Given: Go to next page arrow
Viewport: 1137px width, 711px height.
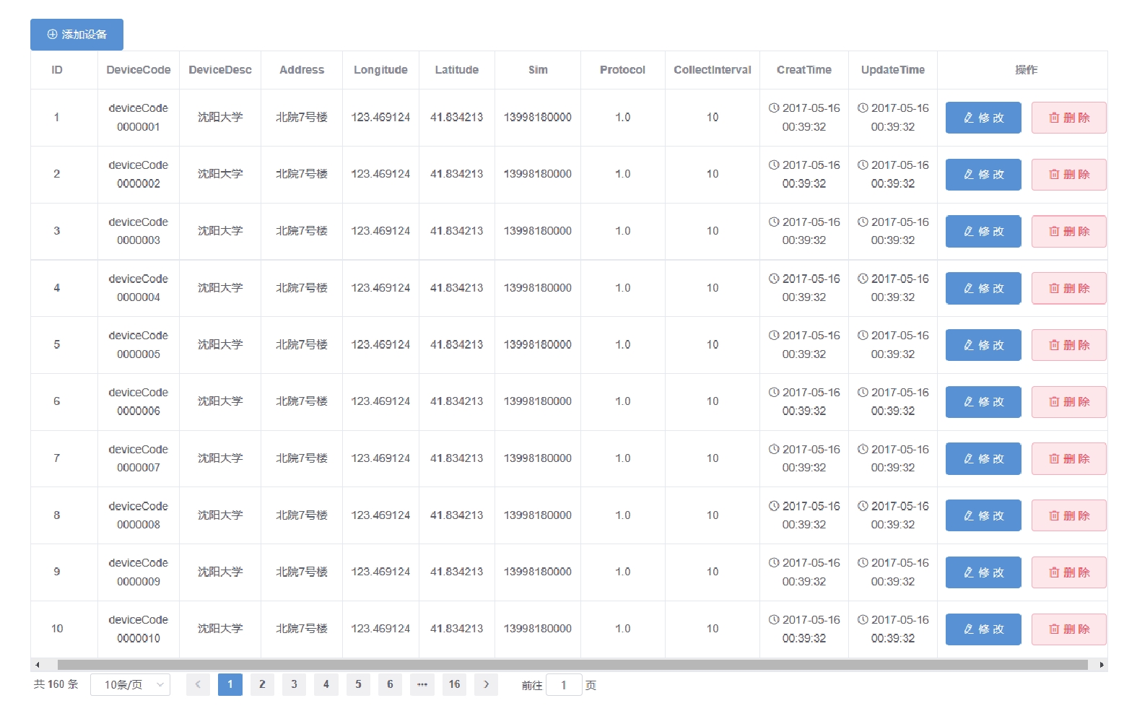Looking at the screenshot, I should coord(486,684).
